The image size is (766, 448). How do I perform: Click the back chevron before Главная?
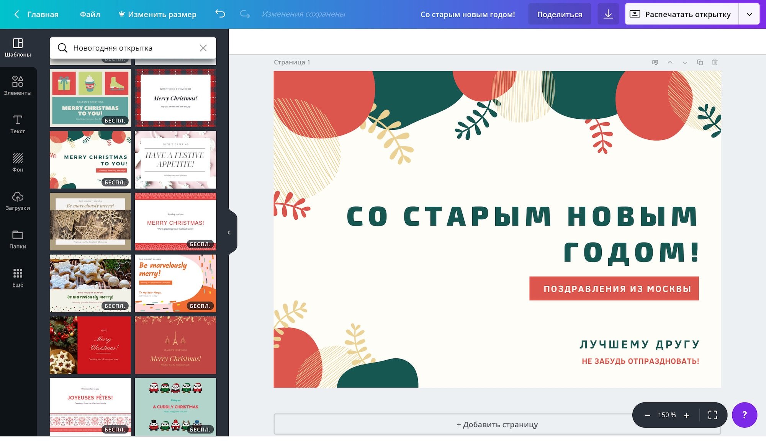(x=16, y=14)
